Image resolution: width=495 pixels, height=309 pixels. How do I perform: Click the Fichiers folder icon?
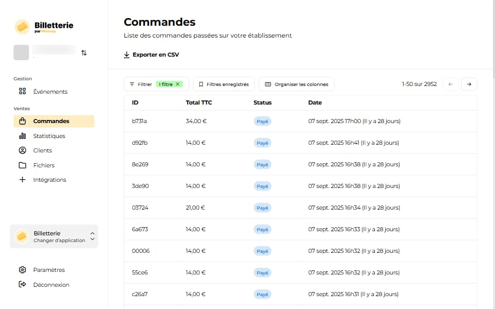(22, 165)
